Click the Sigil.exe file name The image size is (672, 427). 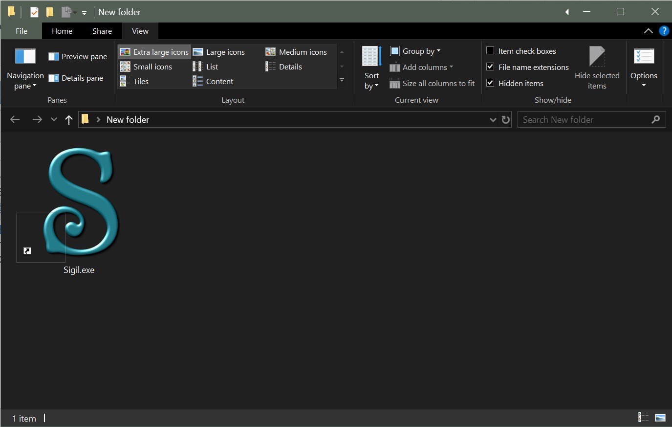pyautogui.click(x=79, y=270)
